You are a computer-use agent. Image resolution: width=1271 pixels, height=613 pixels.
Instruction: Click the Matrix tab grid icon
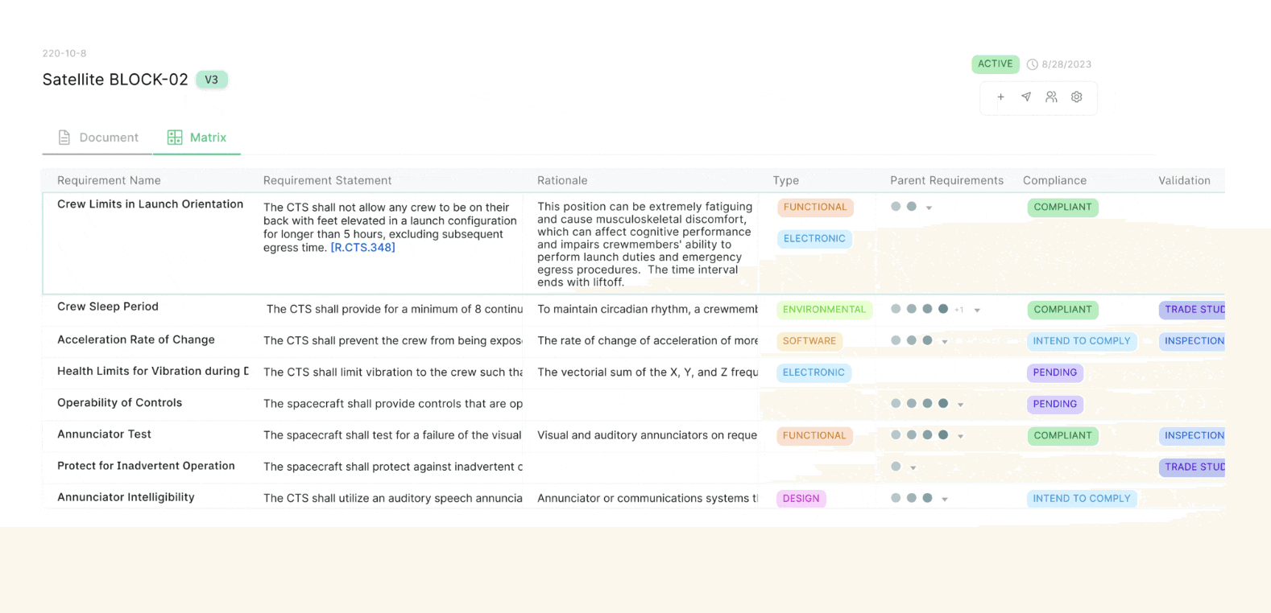(175, 138)
